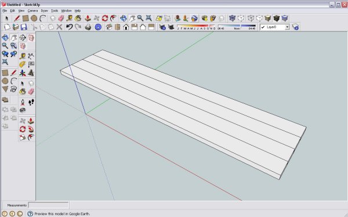Print the model with printer icon

88,27
